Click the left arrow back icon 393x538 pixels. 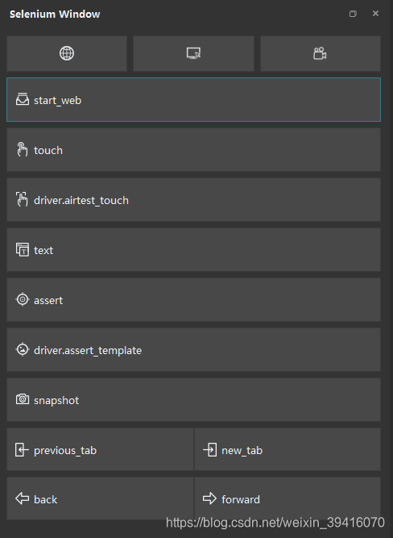tap(23, 498)
